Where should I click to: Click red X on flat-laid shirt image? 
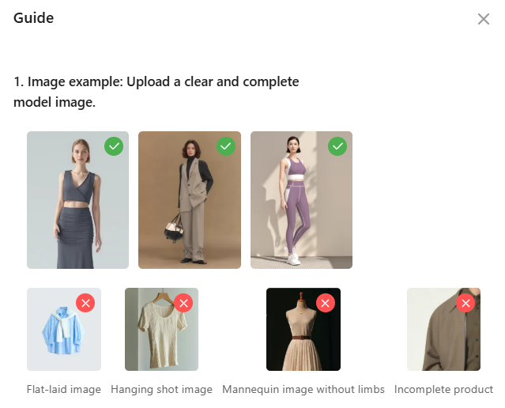point(85,303)
